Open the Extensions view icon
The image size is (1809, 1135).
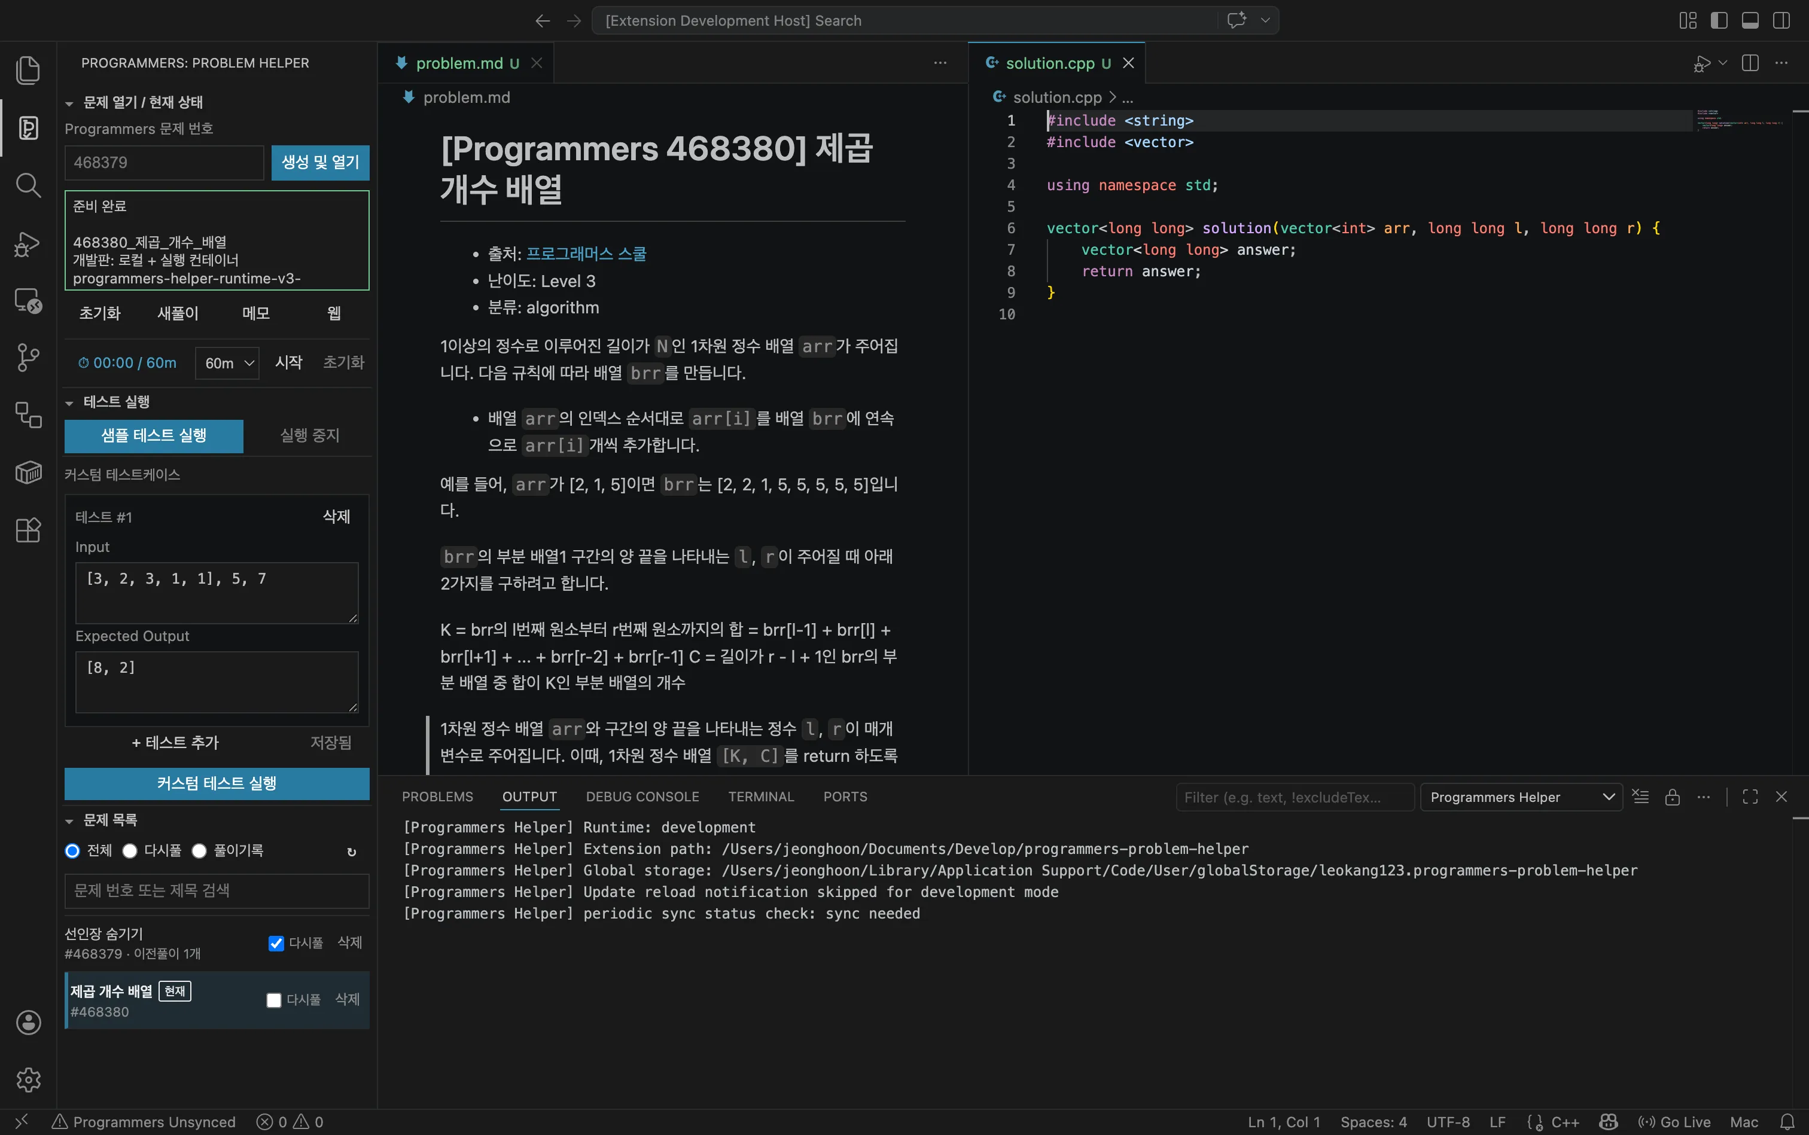[28, 530]
